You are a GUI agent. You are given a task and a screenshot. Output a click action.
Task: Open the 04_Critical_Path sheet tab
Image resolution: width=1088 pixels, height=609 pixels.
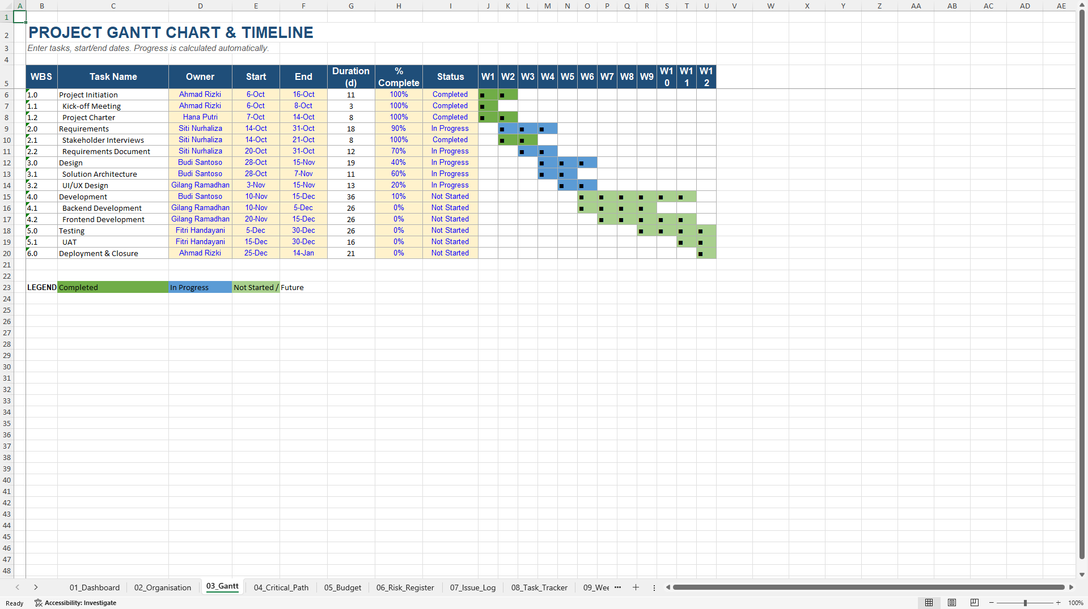tap(281, 587)
